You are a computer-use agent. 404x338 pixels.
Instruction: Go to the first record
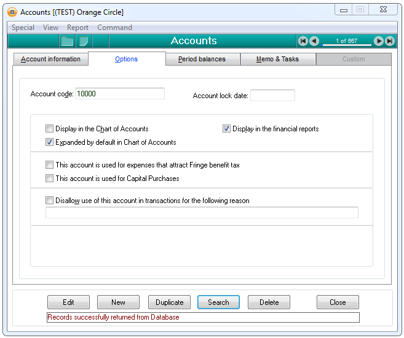[x=303, y=41]
